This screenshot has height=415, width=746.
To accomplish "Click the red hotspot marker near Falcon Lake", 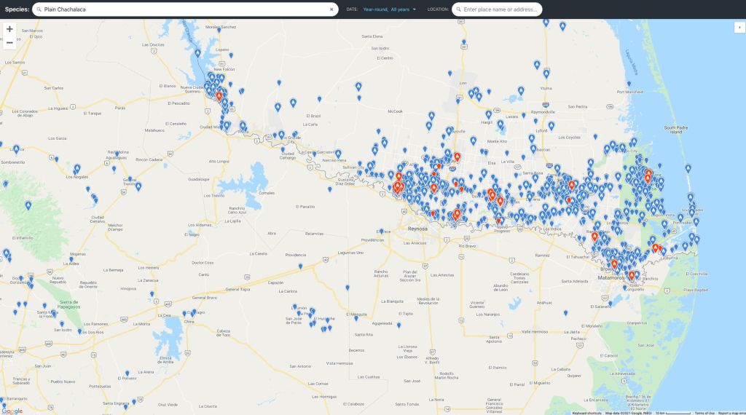I will coord(219,95).
